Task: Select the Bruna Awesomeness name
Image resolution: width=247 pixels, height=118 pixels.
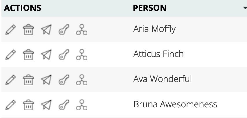Action: pyautogui.click(x=175, y=104)
